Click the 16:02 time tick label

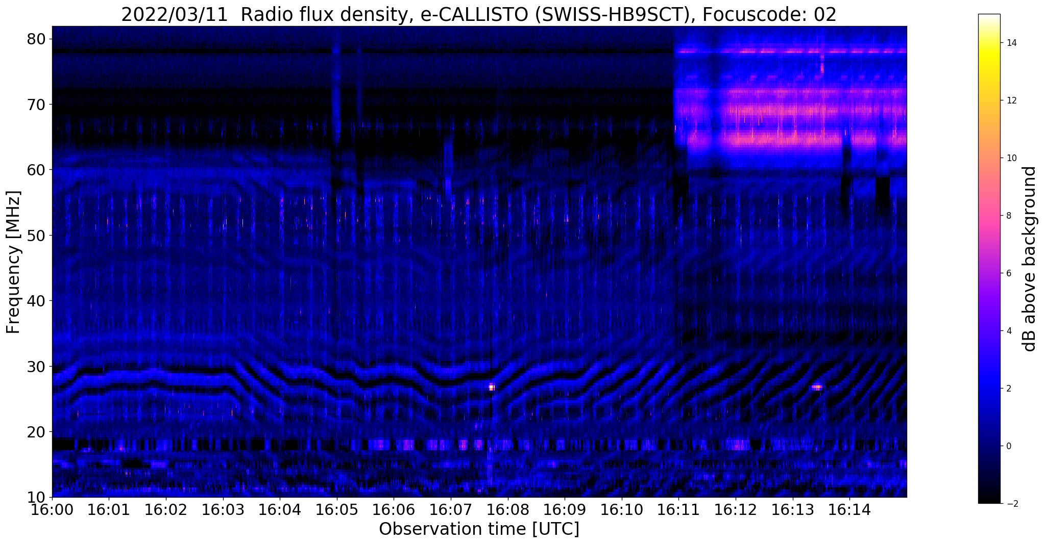point(166,509)
